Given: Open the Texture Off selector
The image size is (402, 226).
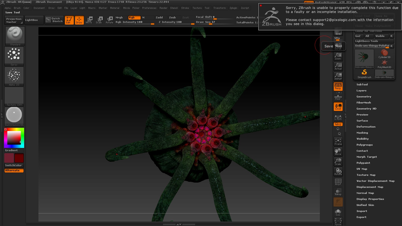Looking at the screenshot, I should (x=14, y=96).
